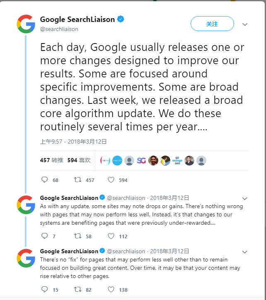
Task: Toggle the heart with 112 likes
Action: coord(111,236)
